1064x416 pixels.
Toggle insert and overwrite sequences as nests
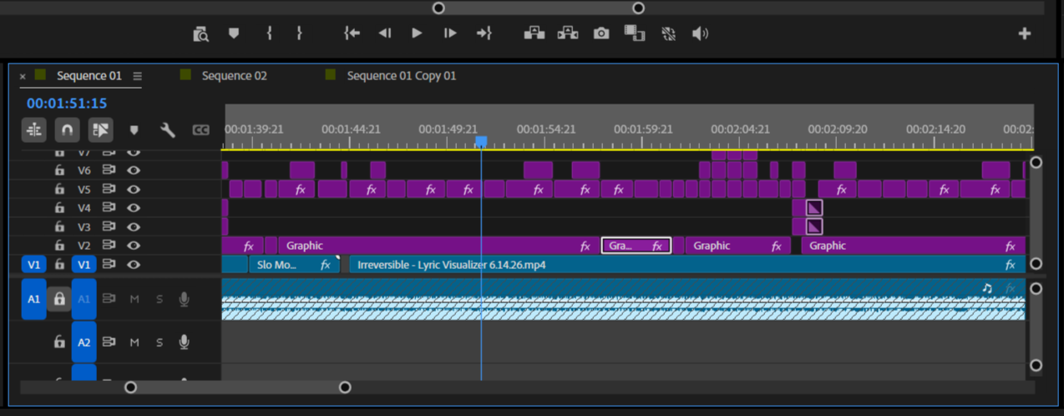point(34,129)
